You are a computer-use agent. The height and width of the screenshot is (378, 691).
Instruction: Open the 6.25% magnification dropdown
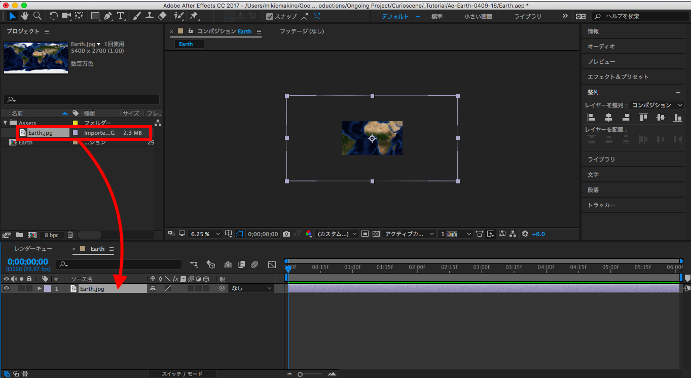click(x=205, y=234)
